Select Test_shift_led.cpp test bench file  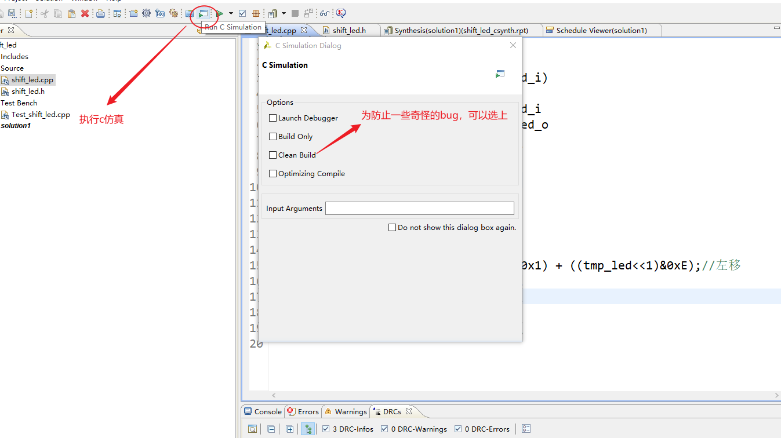(36, 115)
